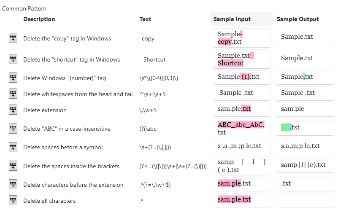Click the add icon for Delete Windows "(number)" tag
This screenshot has height=215, width=338.
click(x=13, y=78)
